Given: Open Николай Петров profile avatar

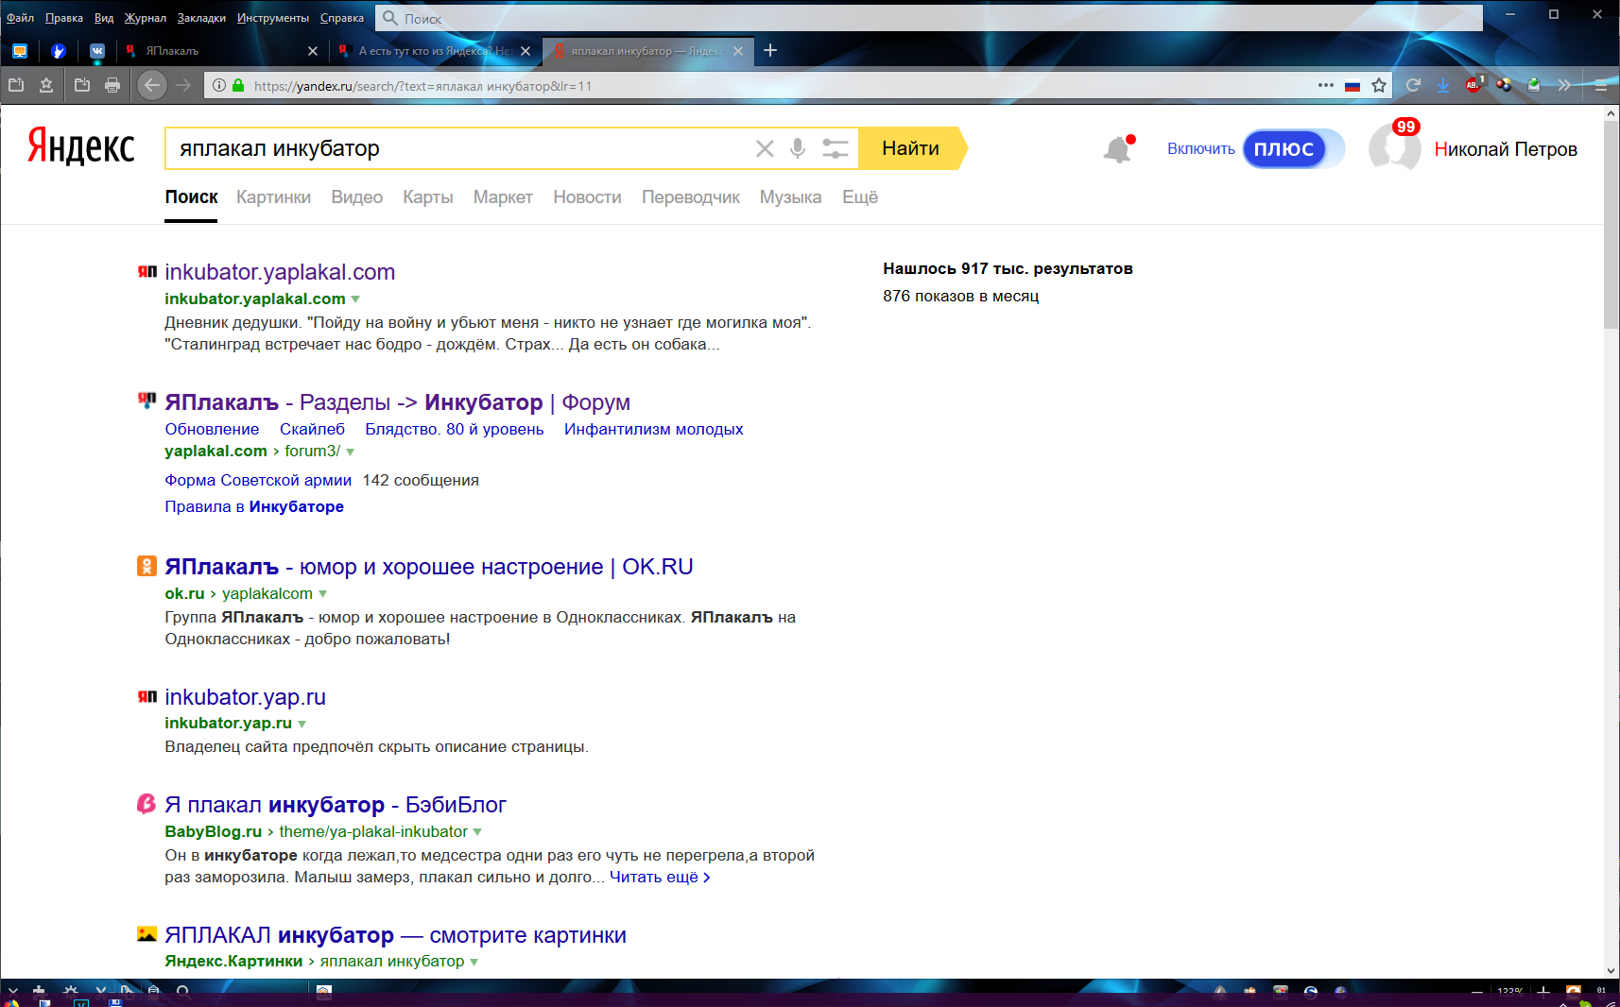Looking at the screenshot, I should 1395,148.
